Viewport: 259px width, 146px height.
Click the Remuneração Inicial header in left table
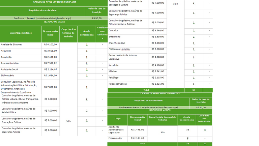[50, 33]
